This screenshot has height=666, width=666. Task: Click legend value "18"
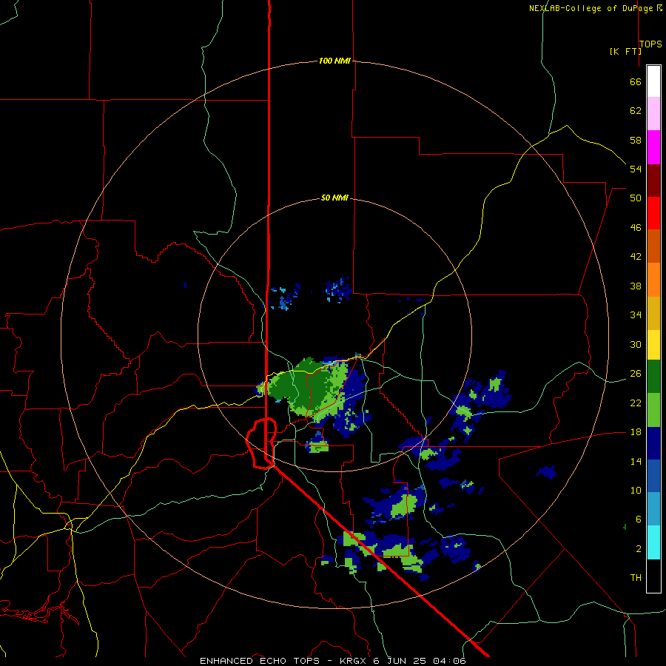(x=636, y=432)
